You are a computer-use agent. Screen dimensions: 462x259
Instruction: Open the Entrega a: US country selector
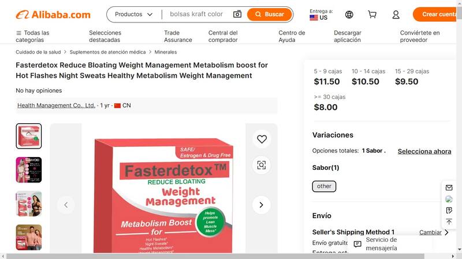pos(321,14)
